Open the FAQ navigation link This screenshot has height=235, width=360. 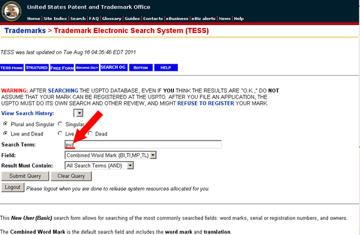[x=94, y=19]
